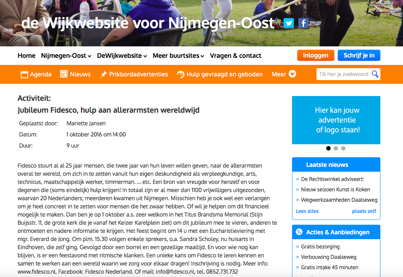403x277 pixels.
Task: Click the email info@fidesco.nl in the article
Action: 175,271
